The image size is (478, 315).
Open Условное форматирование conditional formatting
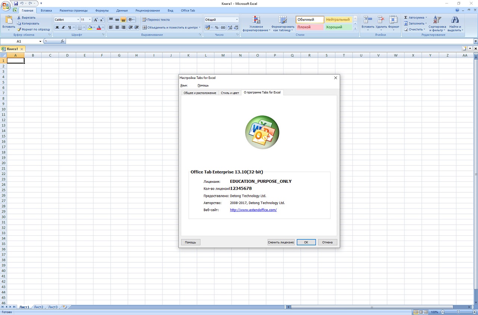pos(256,23)
